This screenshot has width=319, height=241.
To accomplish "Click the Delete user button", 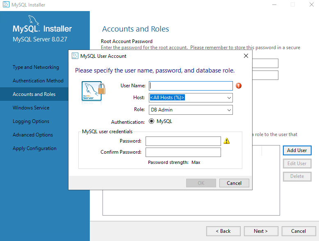I will [x=297, y=176].
